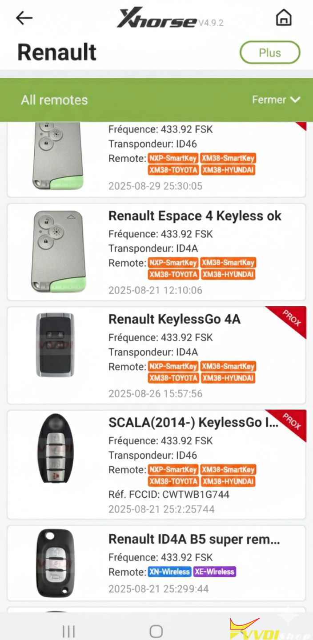Collapse the list with Fermer chevron
Viewport: 313px width, 640px height.
[276, 100]
